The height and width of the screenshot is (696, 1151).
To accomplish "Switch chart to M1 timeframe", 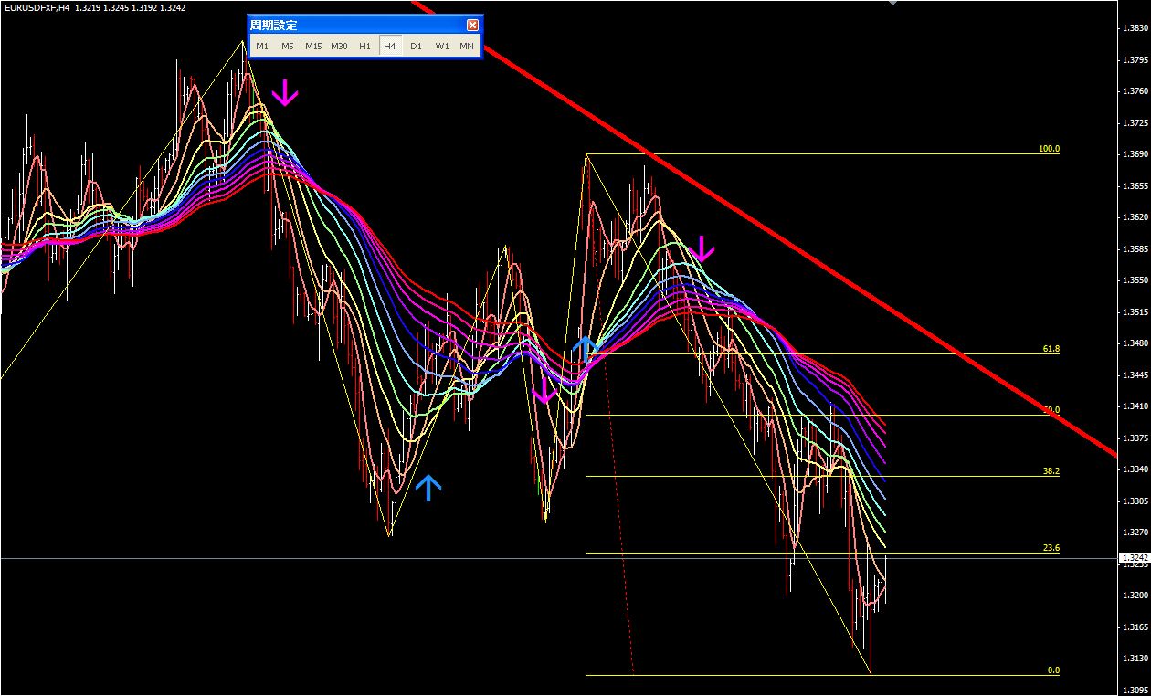I will (262, 46).
